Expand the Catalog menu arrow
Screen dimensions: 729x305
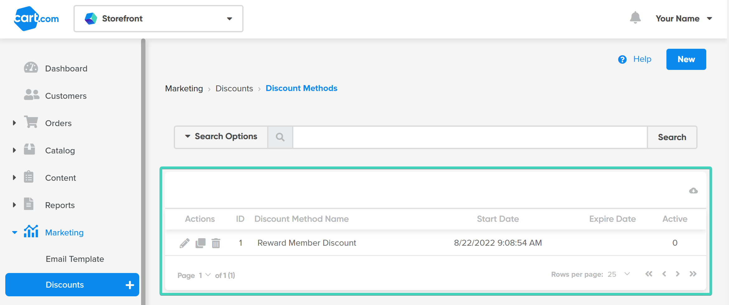pos(14,150)
